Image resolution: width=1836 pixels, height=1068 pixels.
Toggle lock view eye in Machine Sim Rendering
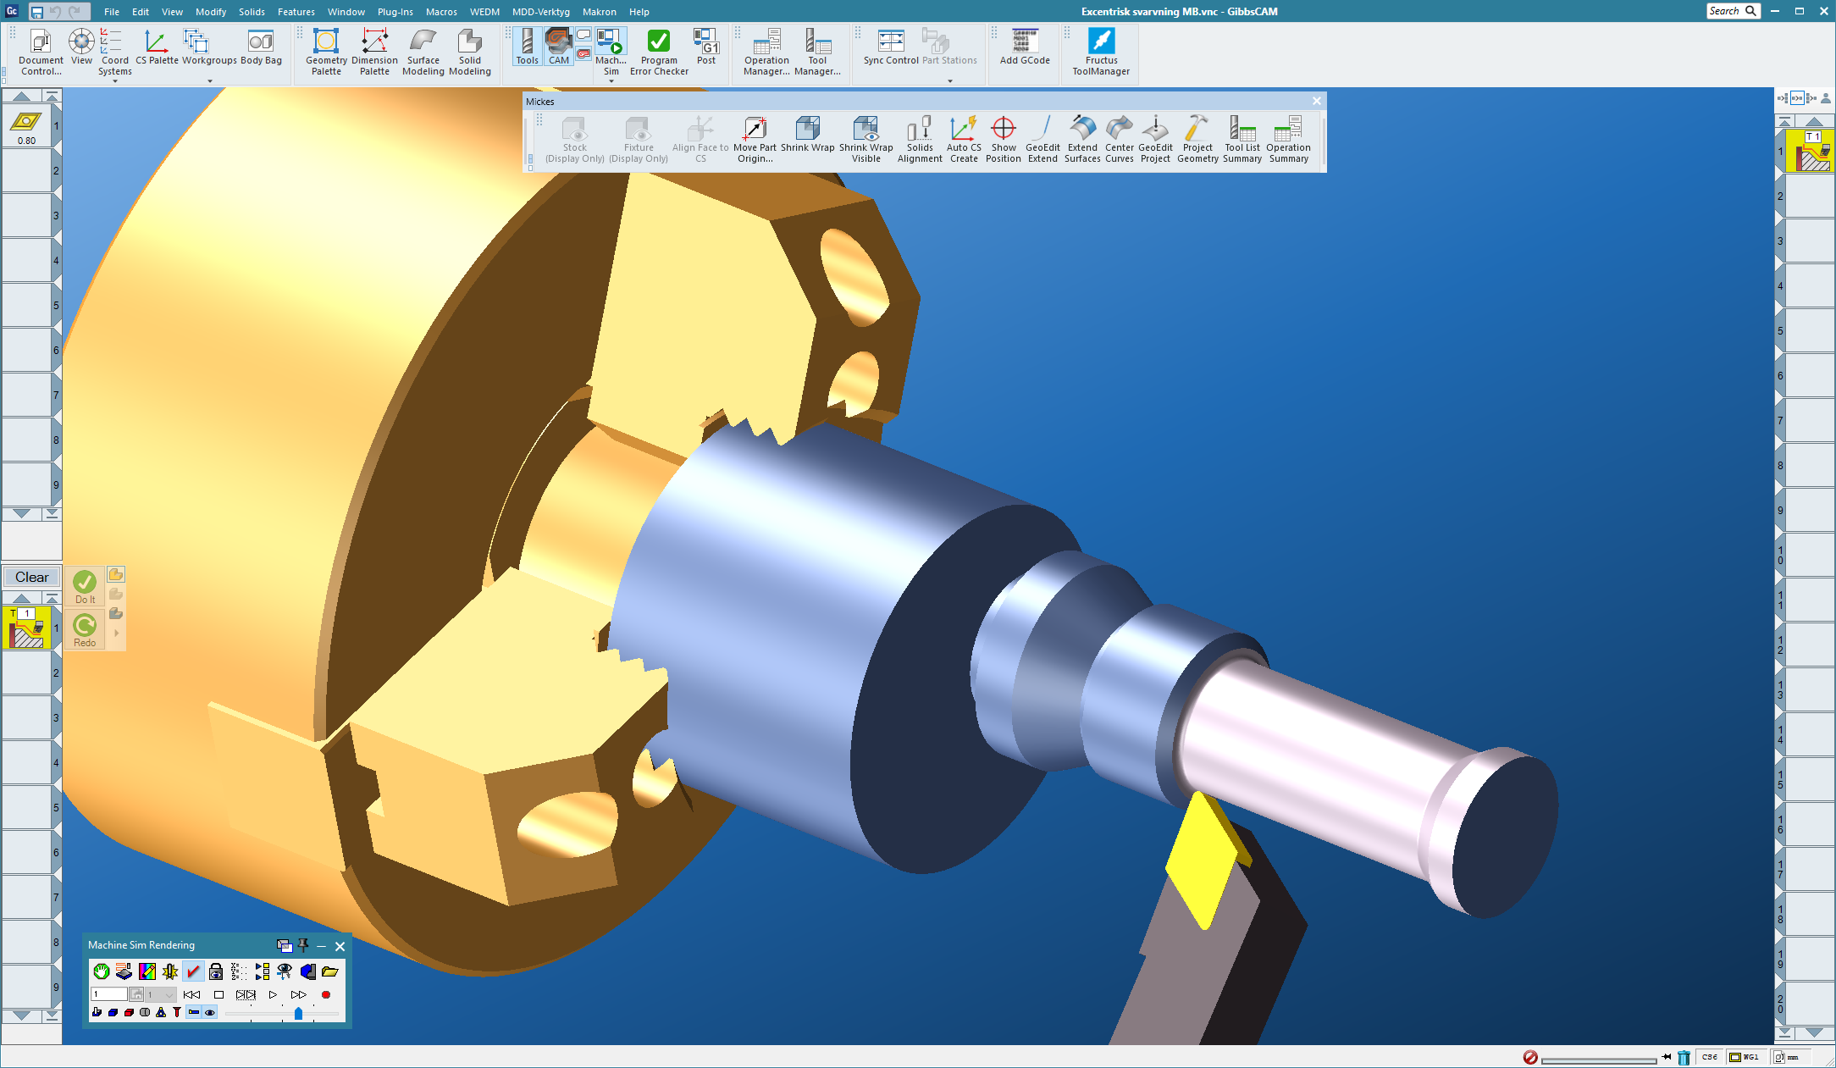[216, 971]
